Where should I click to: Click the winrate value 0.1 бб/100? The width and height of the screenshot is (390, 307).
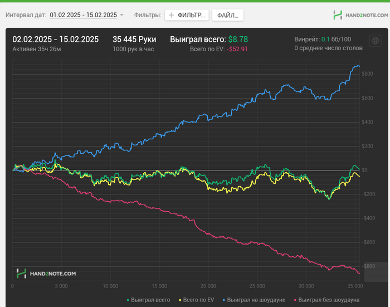(336, 40)
